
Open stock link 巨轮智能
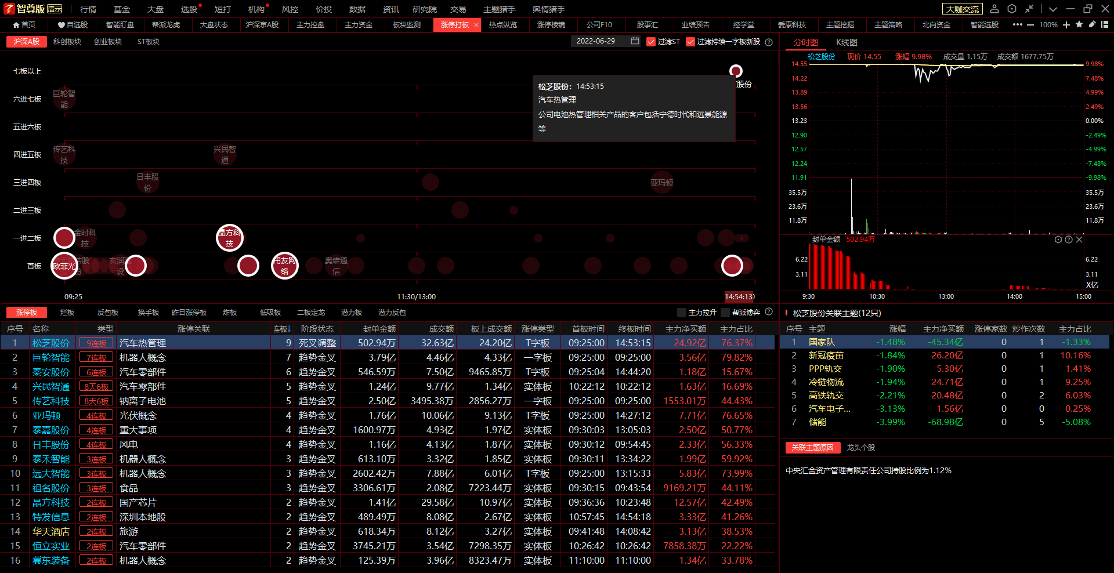(x=51, y=357)
